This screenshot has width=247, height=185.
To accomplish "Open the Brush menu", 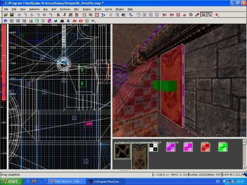I will [98, 9].
